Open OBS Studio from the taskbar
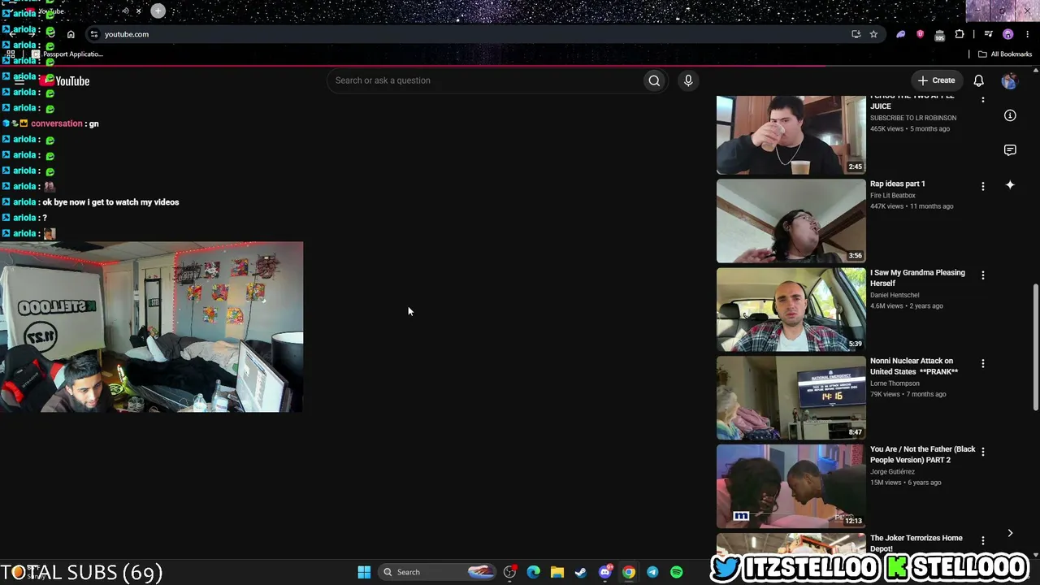This screenshot has width=1040, height=585. pyautogui.click(x=509, y=572)
